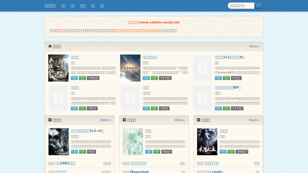The width and height of the screenshot is (308, 173).
Task: Select the first navigation menu item after the logo
Action: click(64, 6)
